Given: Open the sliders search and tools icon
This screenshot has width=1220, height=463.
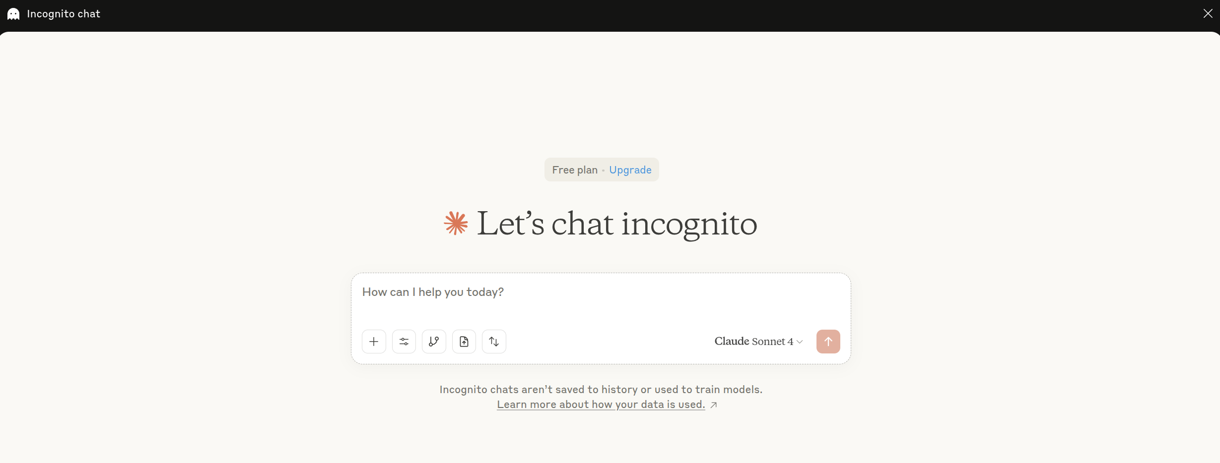Looking at the screenshot, I should tap(404, 342).
